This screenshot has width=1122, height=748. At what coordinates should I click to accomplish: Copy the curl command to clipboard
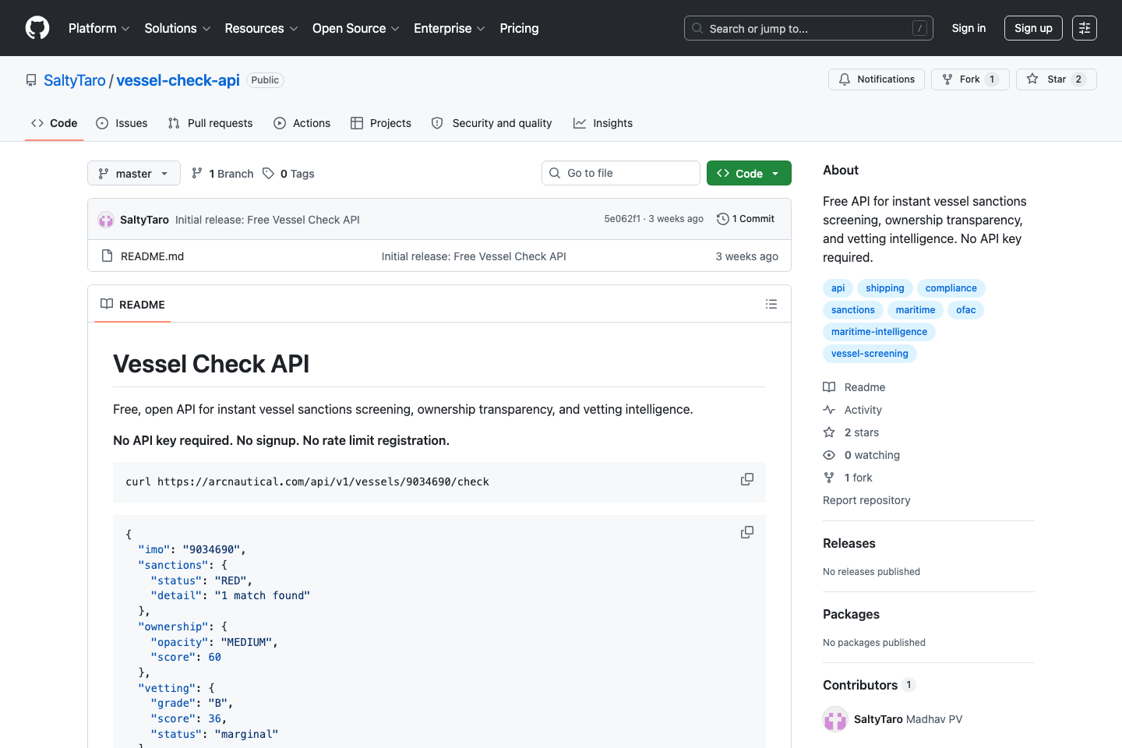(x=746, y=479)
